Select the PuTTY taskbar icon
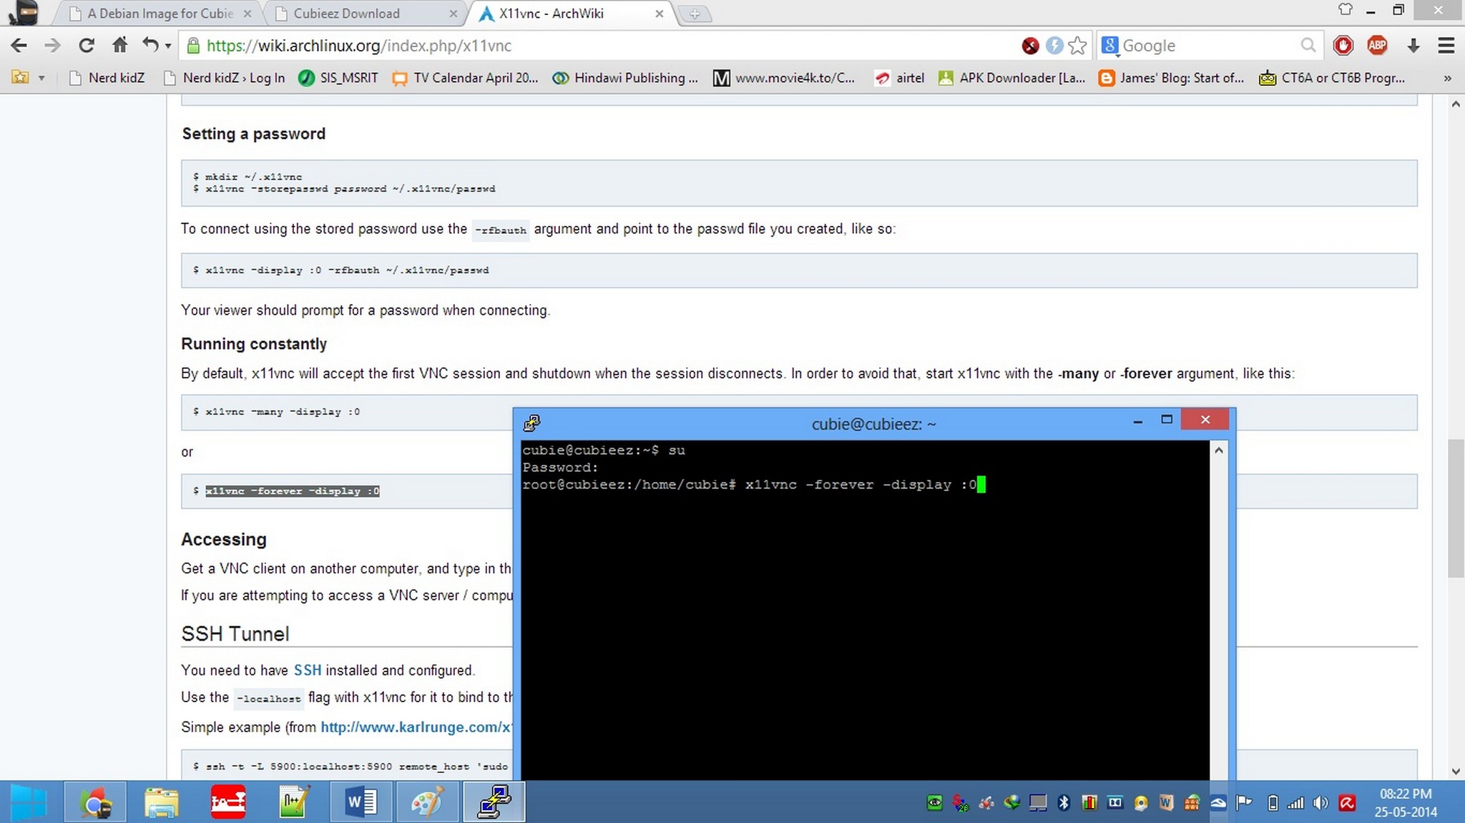The height and width of the screenshot is (823, 1465). pos(494,802)
